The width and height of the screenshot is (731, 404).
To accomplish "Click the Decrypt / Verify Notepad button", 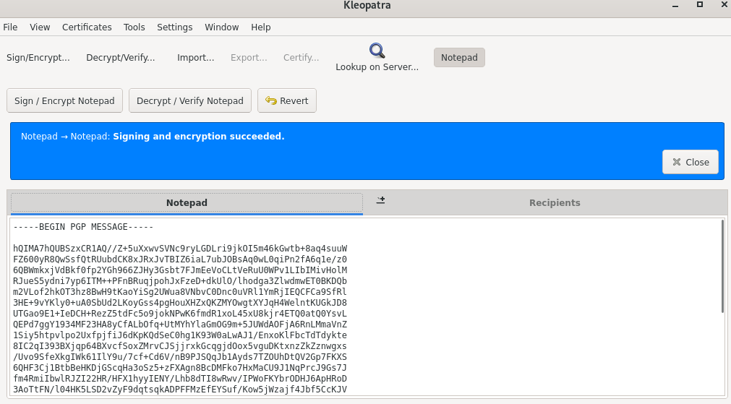I will [x=190, y=100].
